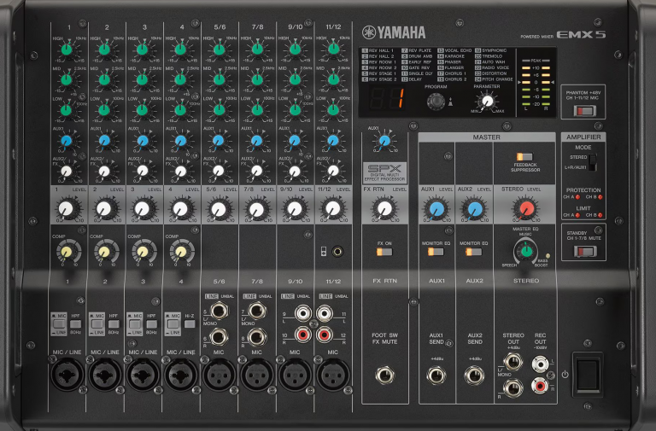Toggle the AUX2 MONITOR EQ switch
This screenshot has width=656, height=431.
tap(473, 252)
